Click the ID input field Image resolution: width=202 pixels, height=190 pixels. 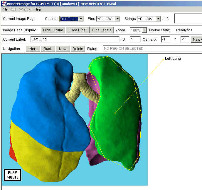(135, 39)
